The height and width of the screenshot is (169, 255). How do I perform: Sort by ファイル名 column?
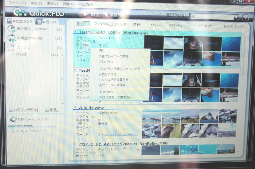tap(101, 24)
